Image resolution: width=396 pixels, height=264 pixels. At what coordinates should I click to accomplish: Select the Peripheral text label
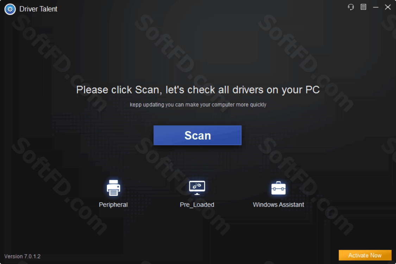pos(113,205)
